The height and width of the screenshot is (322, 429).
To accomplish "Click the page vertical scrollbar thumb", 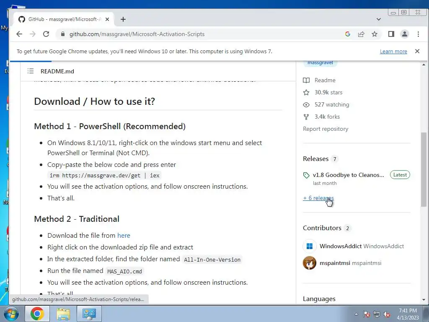I will click(x=424, y=169).
